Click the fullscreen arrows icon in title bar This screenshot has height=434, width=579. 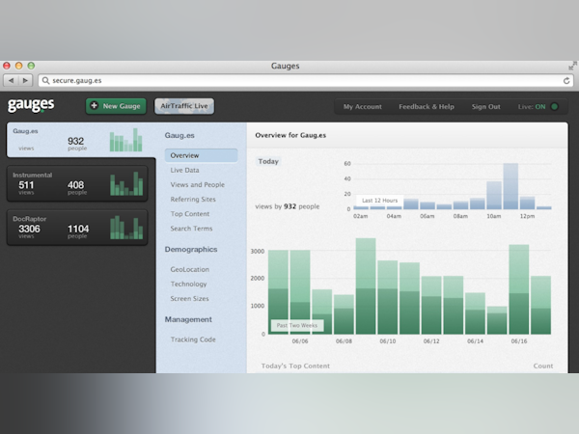pos(572,66)
